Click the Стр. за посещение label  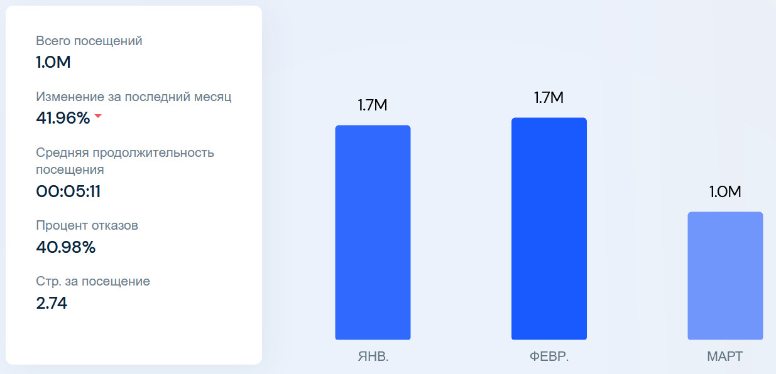pos(93,281)
